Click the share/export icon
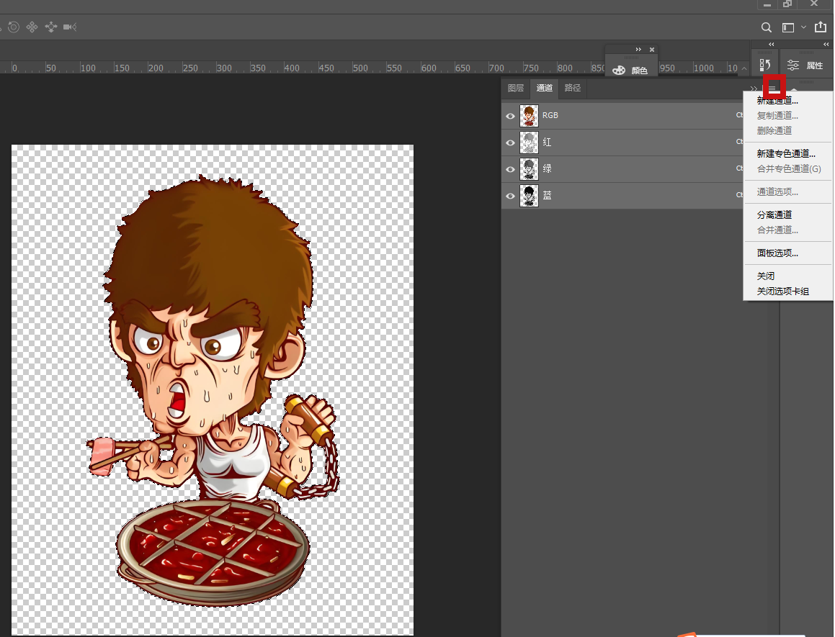 pyautogui.click(x=820, y=27)
